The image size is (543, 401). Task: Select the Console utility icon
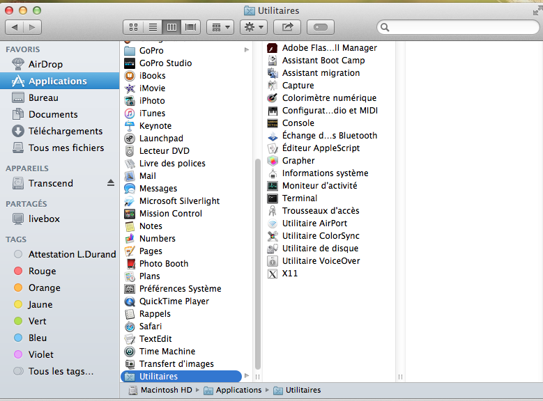[x=273, y=123]
